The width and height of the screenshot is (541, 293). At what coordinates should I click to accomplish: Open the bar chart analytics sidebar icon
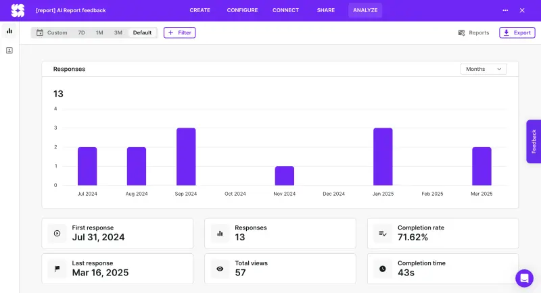tap(9, 31)
